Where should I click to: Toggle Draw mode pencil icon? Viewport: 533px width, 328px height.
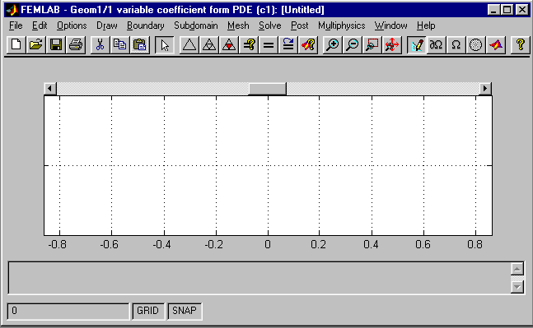[416, 44]
